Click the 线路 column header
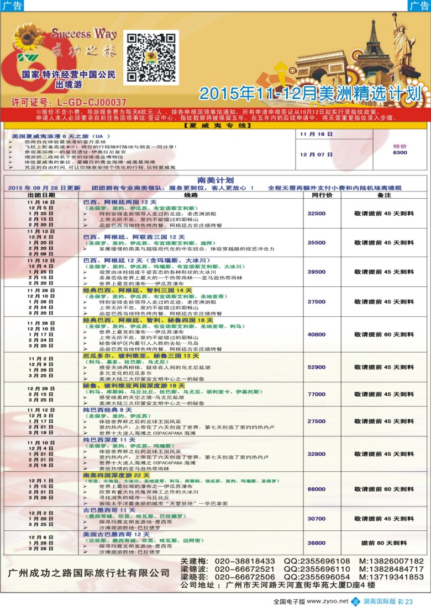The image size is (431, 607). (191, 195)
